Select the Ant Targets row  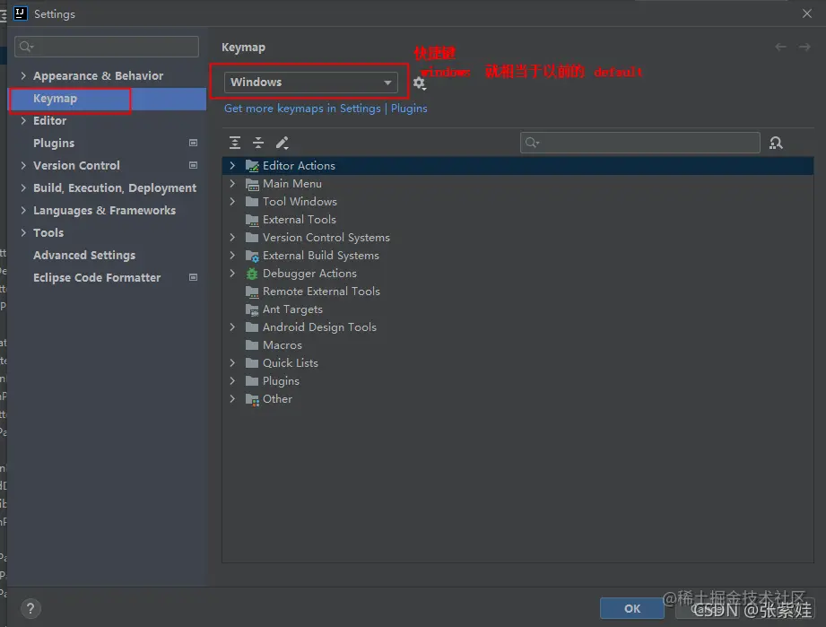tap(517, 309)
